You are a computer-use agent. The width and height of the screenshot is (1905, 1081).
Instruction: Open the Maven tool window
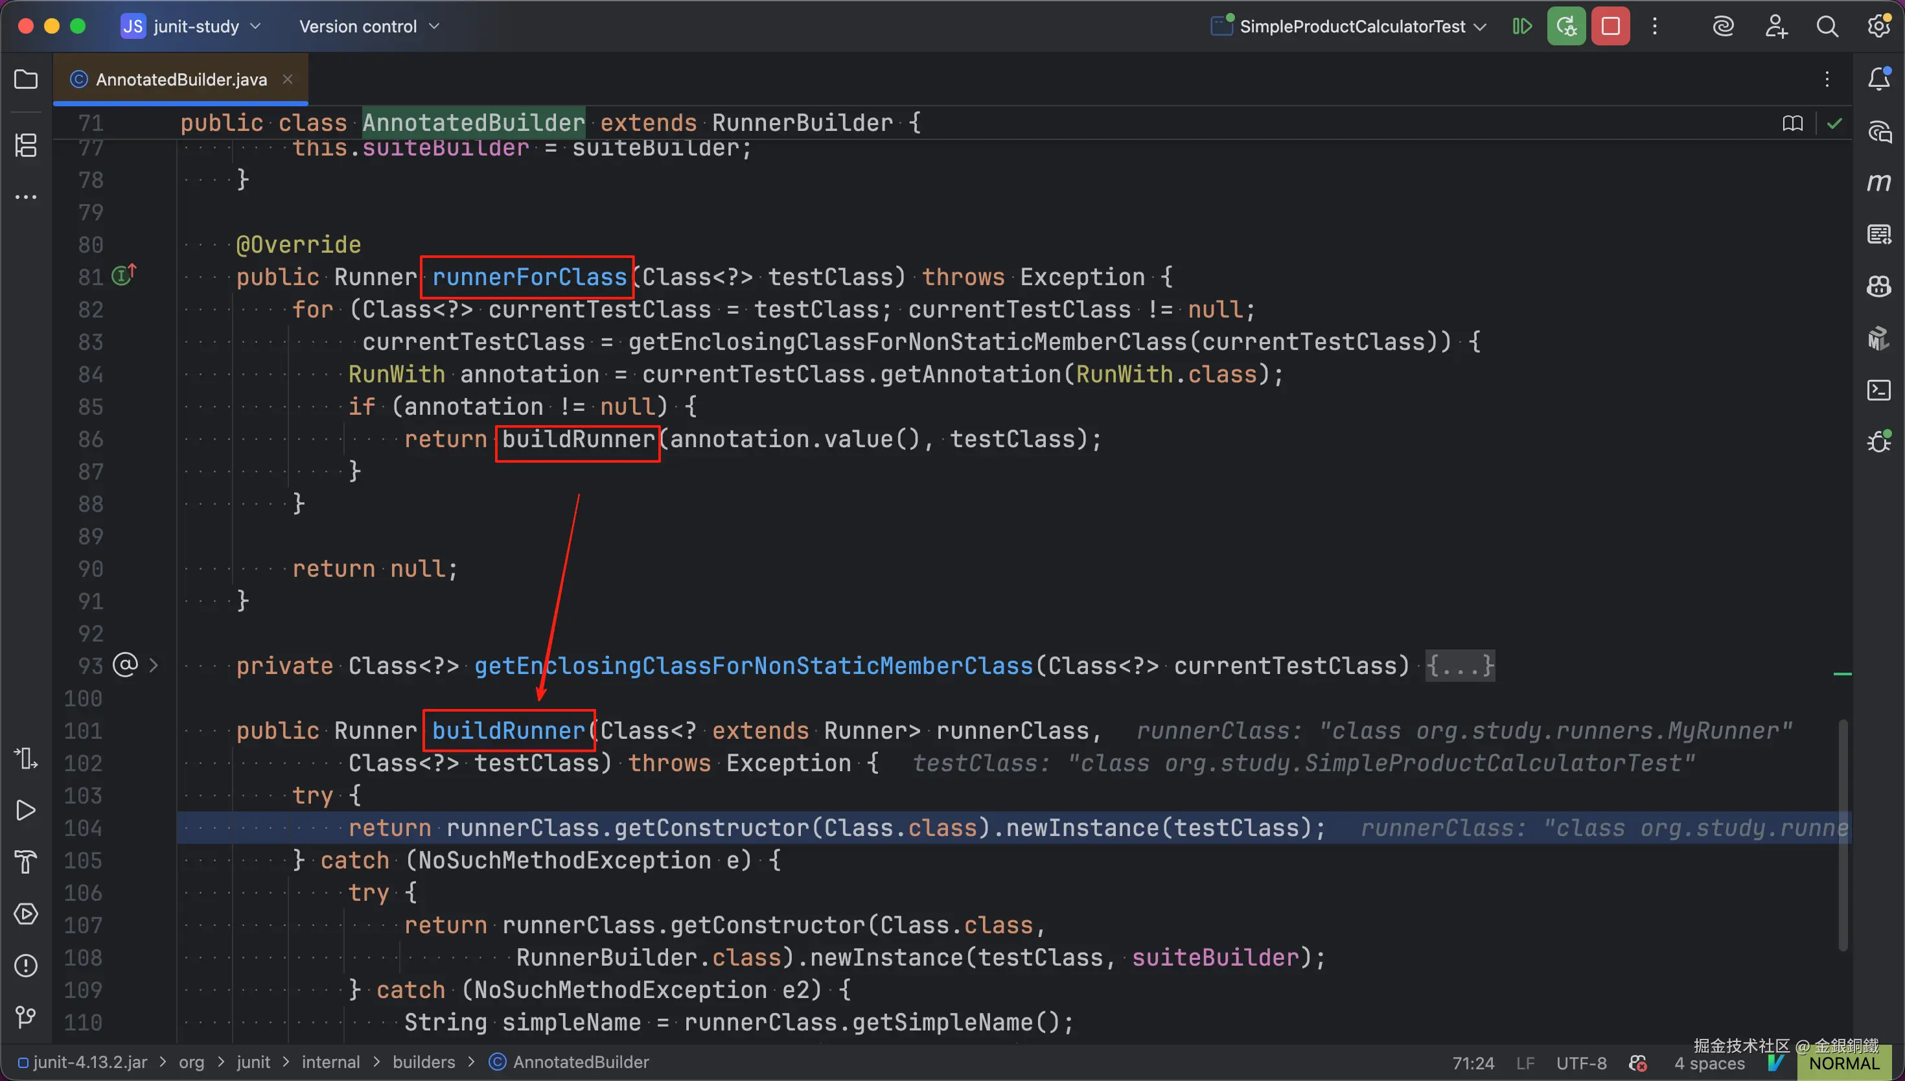click(x=1879, y=183)
